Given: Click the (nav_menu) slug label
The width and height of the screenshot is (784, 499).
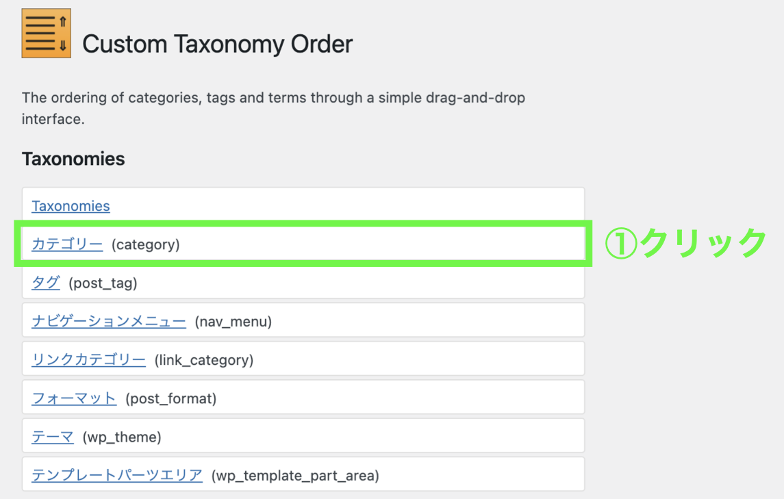Looking at the screenshot, I should 233,321.
